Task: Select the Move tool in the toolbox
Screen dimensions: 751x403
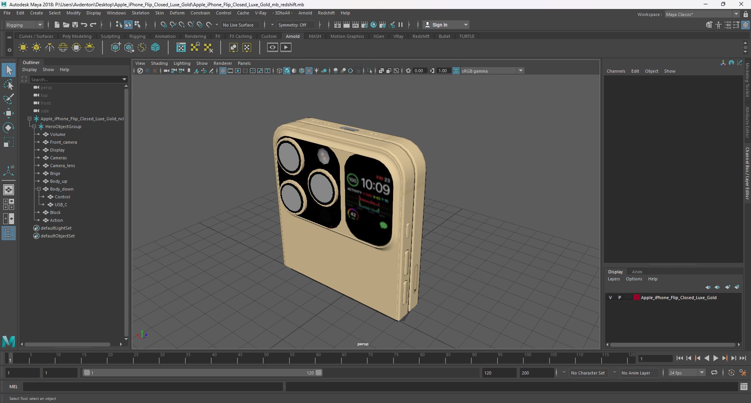Action: 9,114
